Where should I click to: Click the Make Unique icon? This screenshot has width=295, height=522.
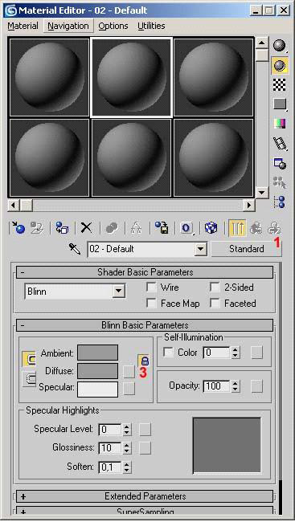[x=137, y=228]
